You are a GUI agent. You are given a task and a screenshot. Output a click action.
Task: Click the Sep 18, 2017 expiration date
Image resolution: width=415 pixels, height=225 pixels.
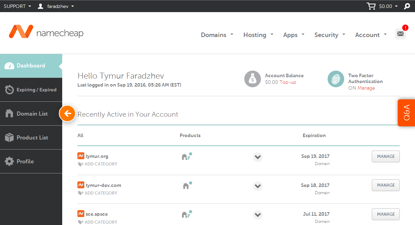[x=315, y=185]
